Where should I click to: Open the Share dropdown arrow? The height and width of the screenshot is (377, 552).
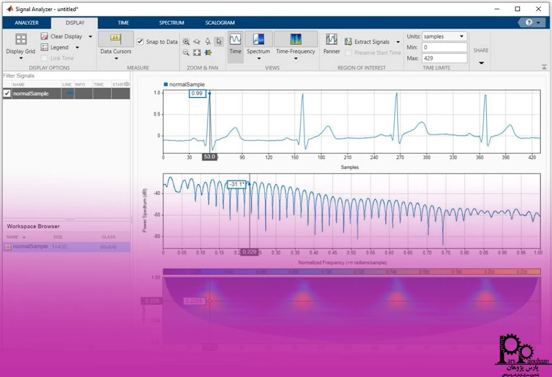(x=481, y=63)
